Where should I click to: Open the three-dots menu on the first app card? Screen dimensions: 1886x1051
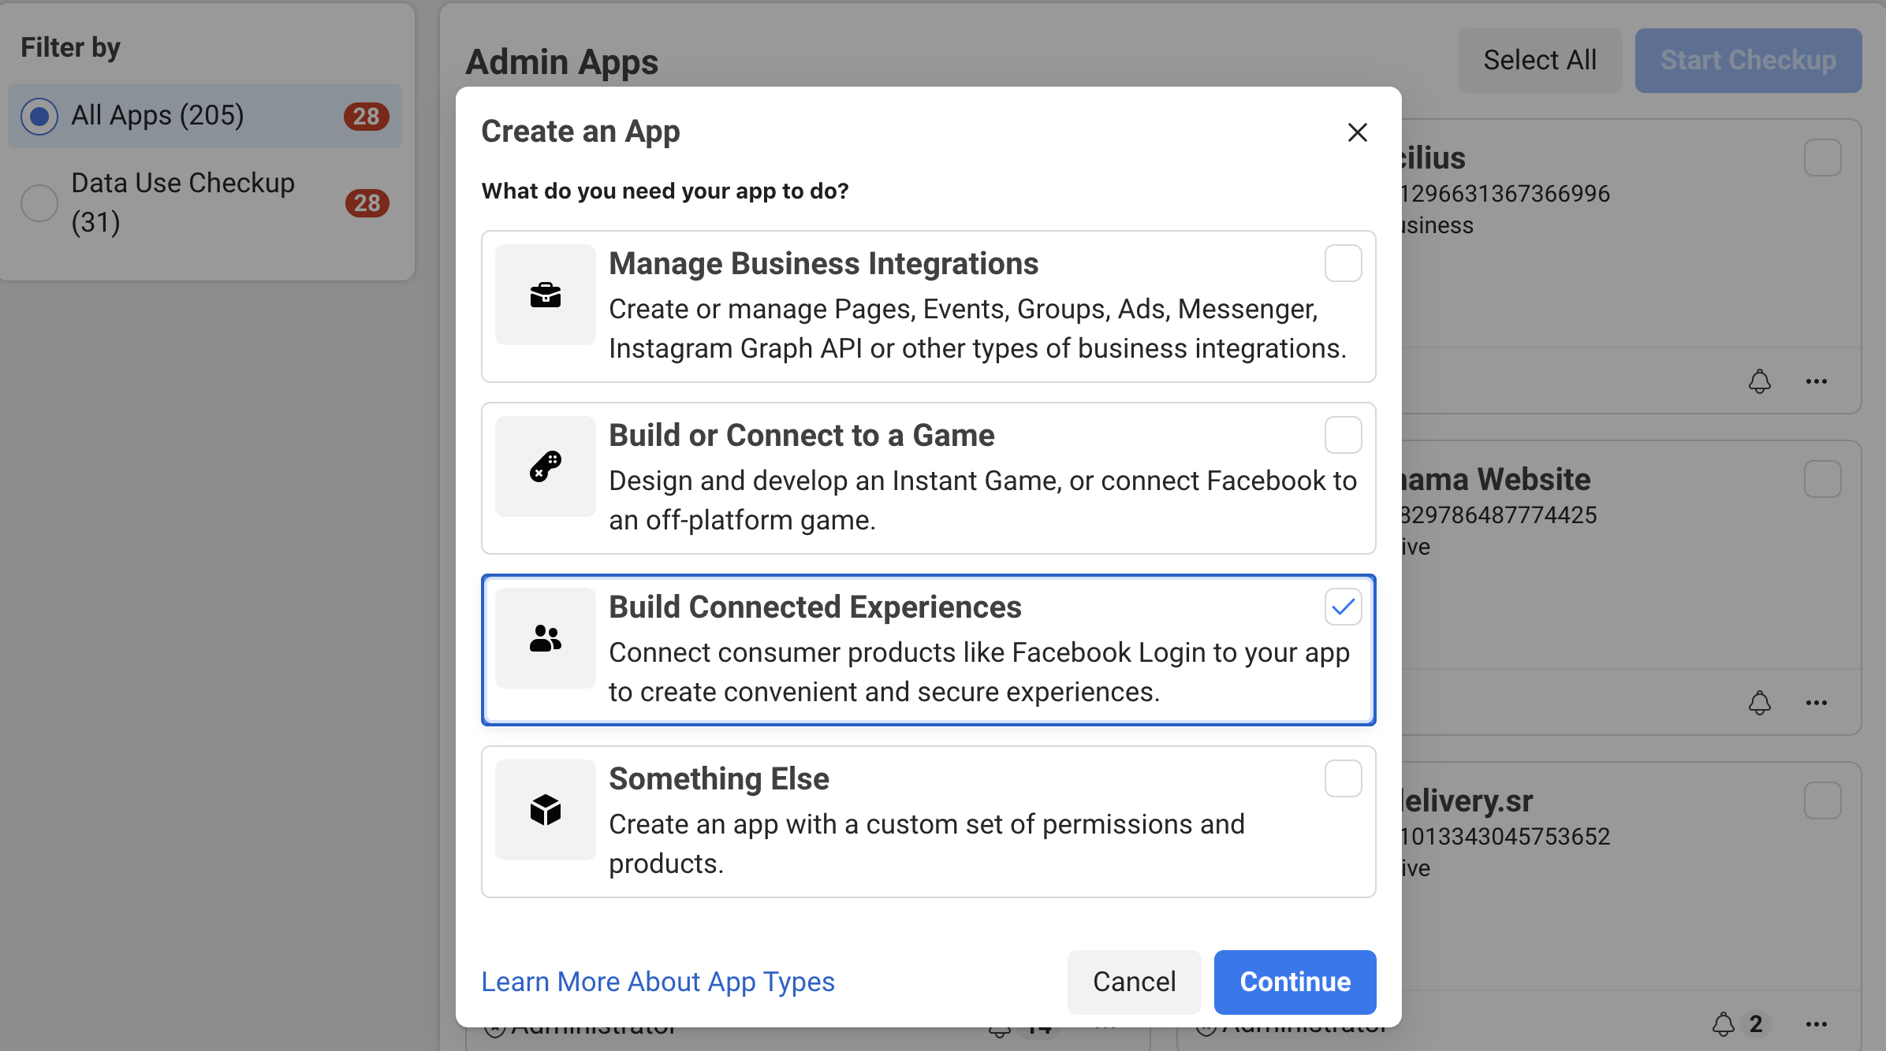[x=1816, y=381]
